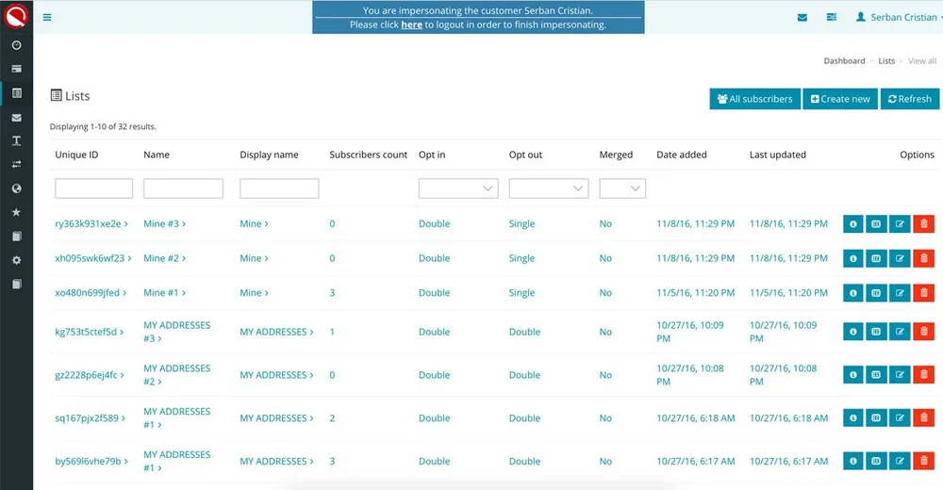The height and width of the screenshot is (490, 943).
Task: View overview info for list kg753t5ctef5d
Action: click(852, 332)
